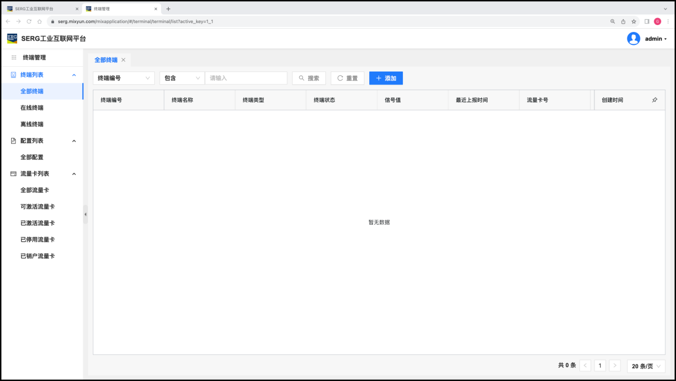The image size is (676, 381).
Task: Click the 搜索 search button
Action: point(309,78)
